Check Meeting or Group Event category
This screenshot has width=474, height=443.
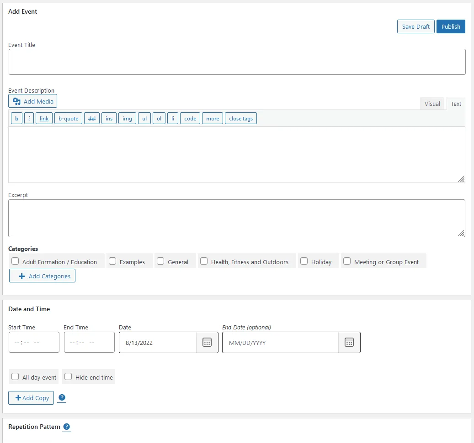pos(347,261)
